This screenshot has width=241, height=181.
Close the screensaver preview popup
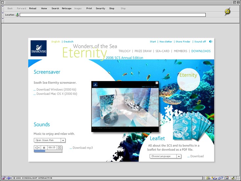point(157,83)
